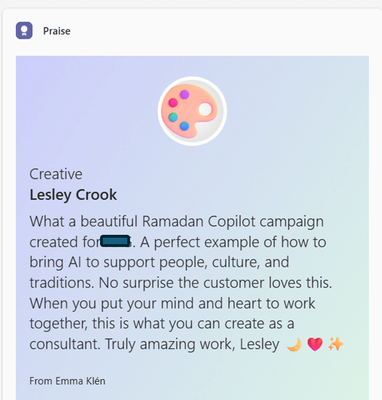This screenshot has height=400, width=382.
Task: Open the Praise app header label
Action: 57,31
